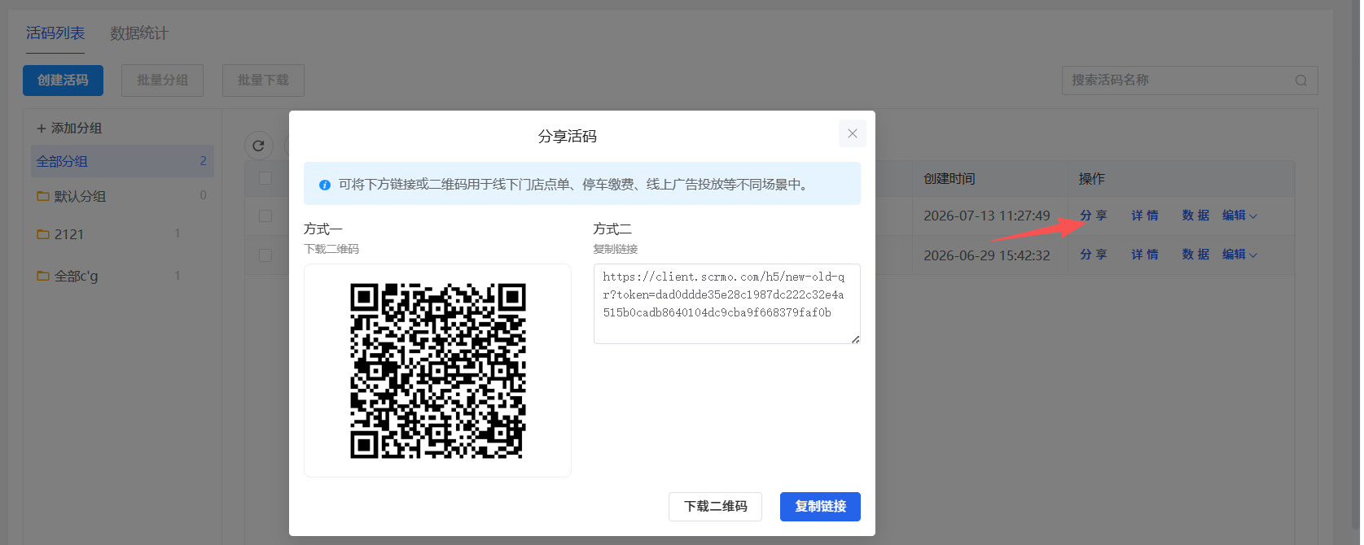Click the 创建时间 column header
Image resolution: width=1364 pixels, height=545 pixels.
(x=949, y=179)
